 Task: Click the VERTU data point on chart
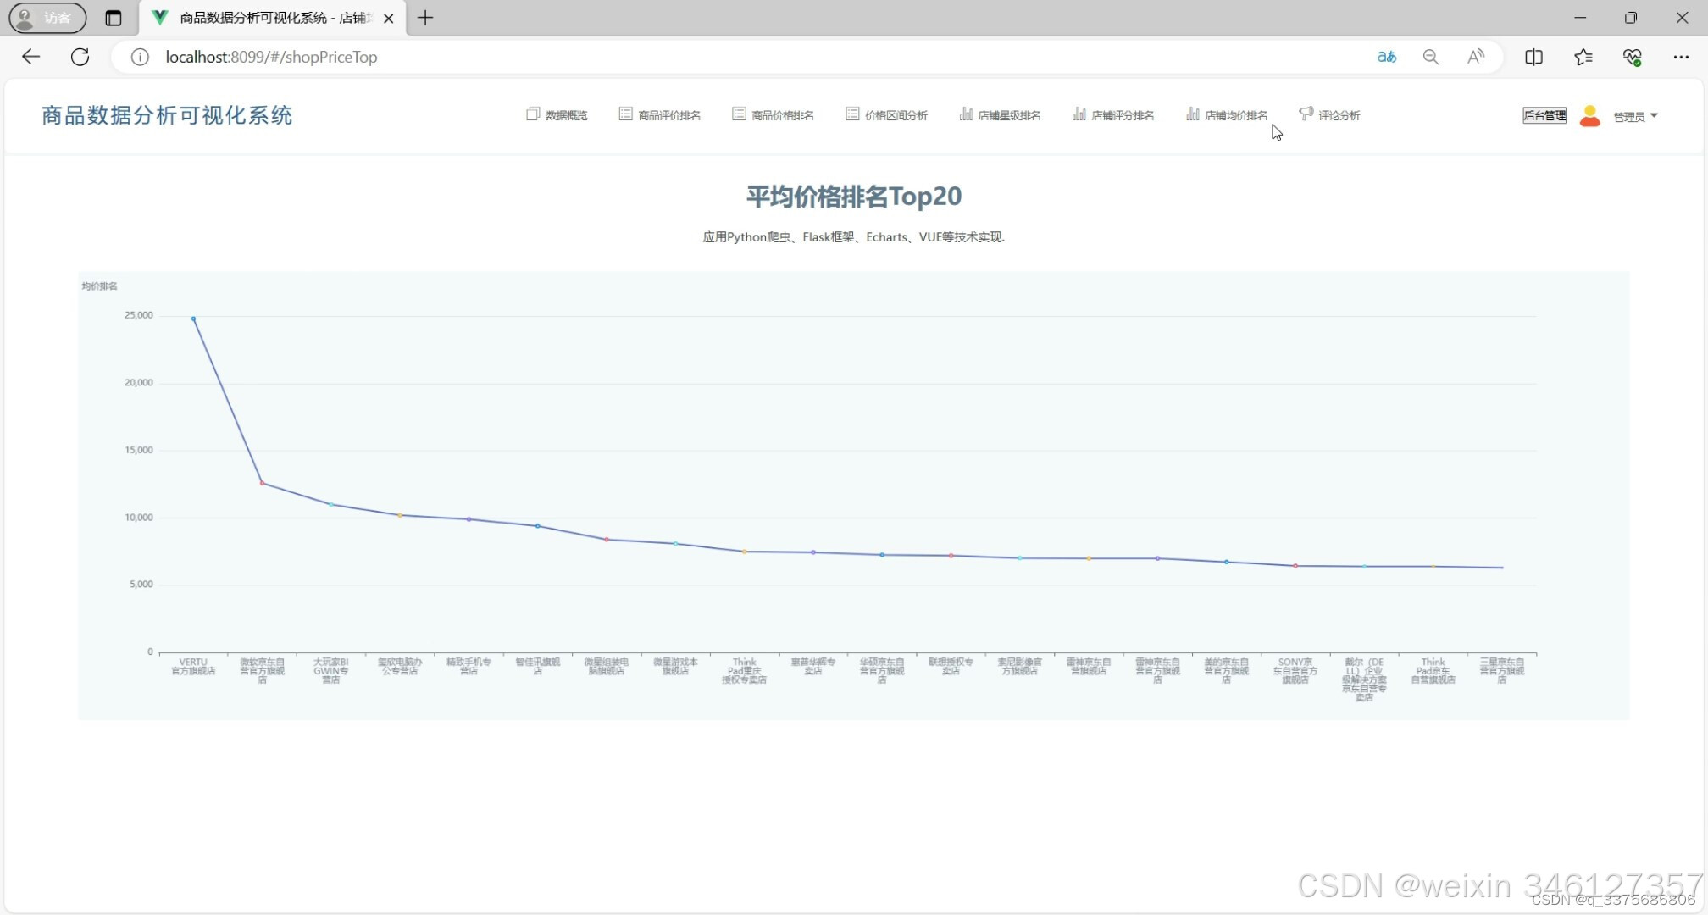point(193,319)
